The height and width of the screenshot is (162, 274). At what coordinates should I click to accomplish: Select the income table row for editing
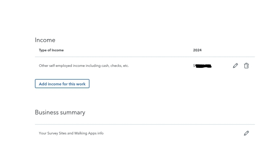point(127,66)
